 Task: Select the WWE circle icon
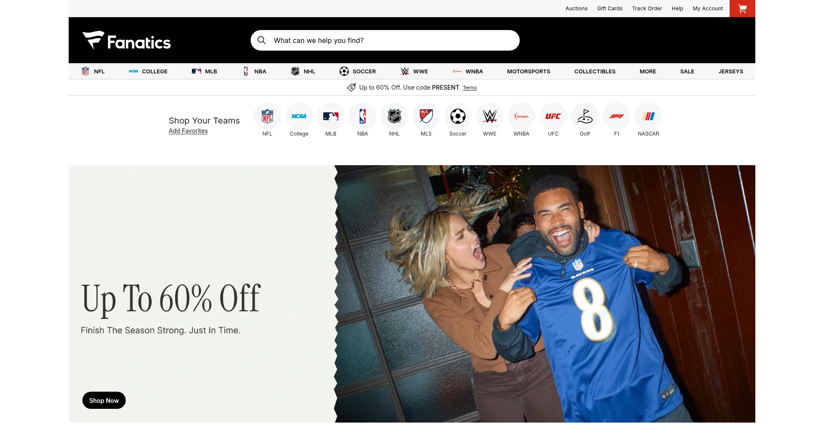coord(490,116)
